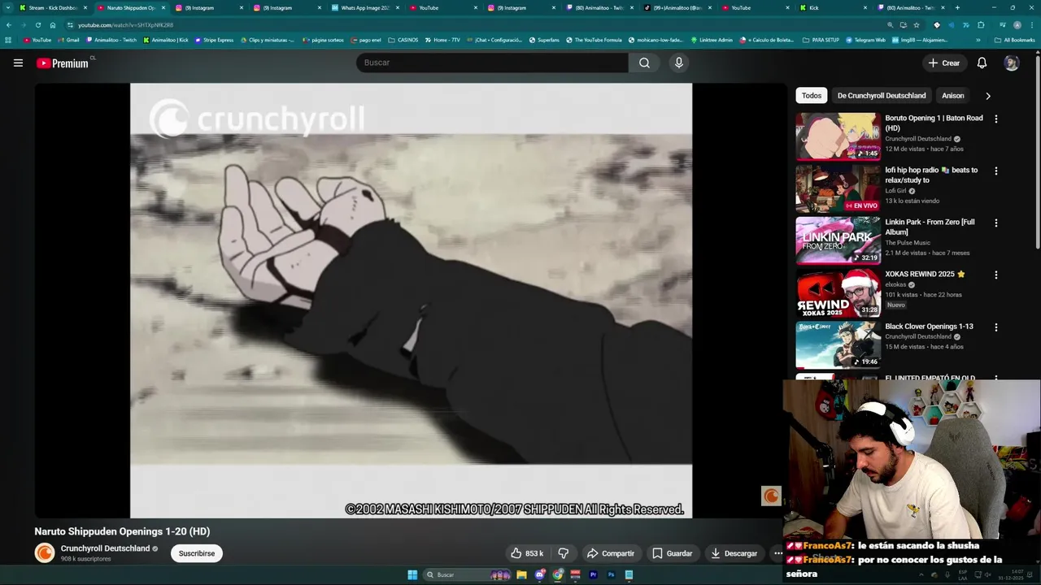Image resolution: width=1041 pixels, height=585 pixels.
Task: Open File Explorer from the taskbar
Action: (521, 574)
